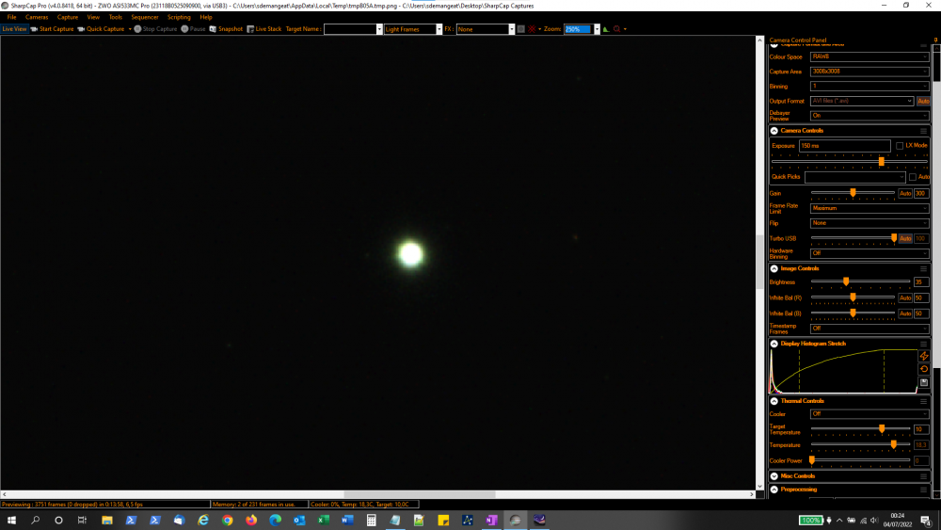The width and height of the screenshot is (941, 530).
Task: Enable the Auto checkbox beside Quick Picks
Action: 912,177
